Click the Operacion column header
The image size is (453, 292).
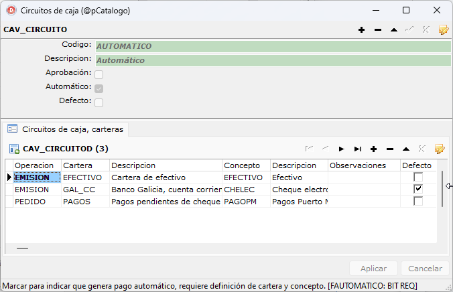[34, 165]
